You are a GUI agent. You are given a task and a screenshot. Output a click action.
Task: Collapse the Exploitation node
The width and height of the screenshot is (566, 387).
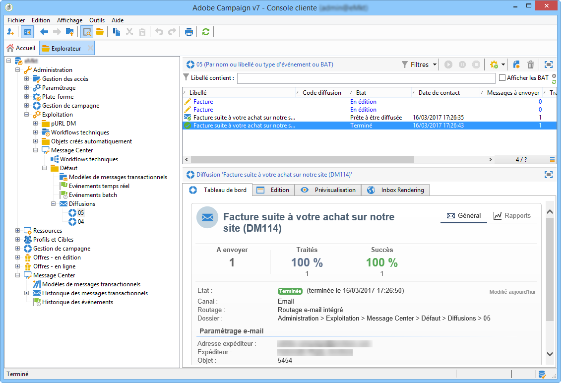coord(26,115)
